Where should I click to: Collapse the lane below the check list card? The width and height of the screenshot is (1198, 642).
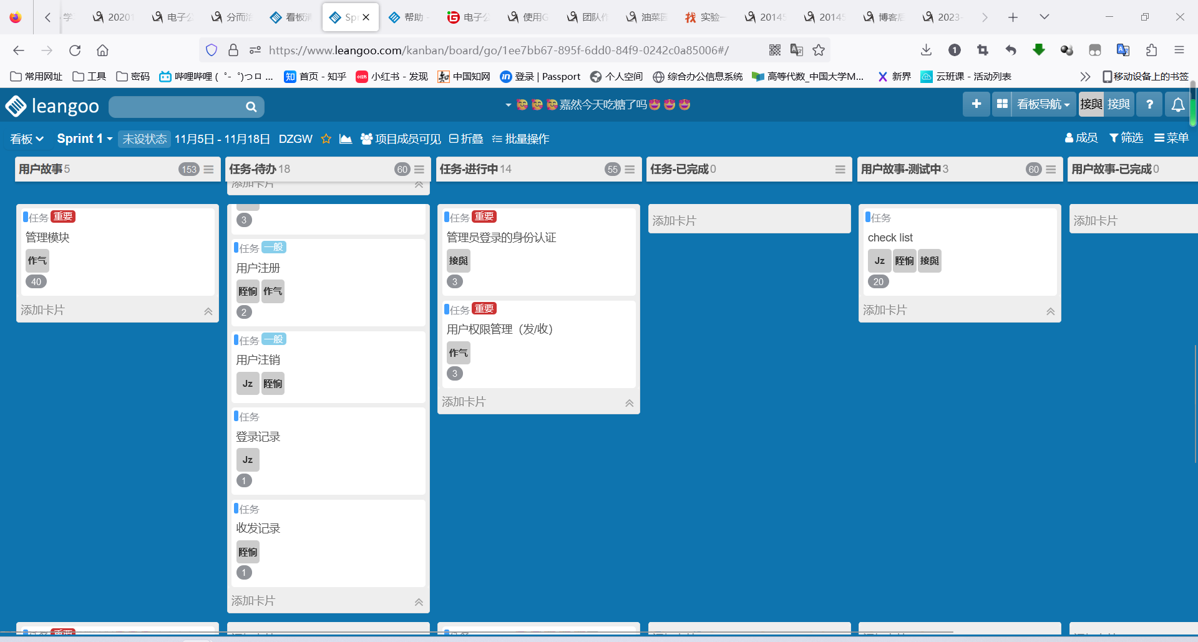(x=1051, y=311)
